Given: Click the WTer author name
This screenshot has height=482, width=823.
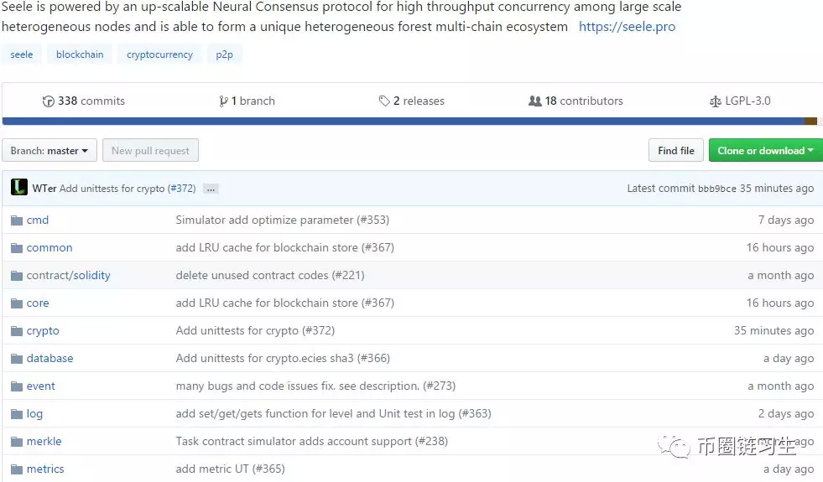Looking at the screenshot, I should click(44, 189).
